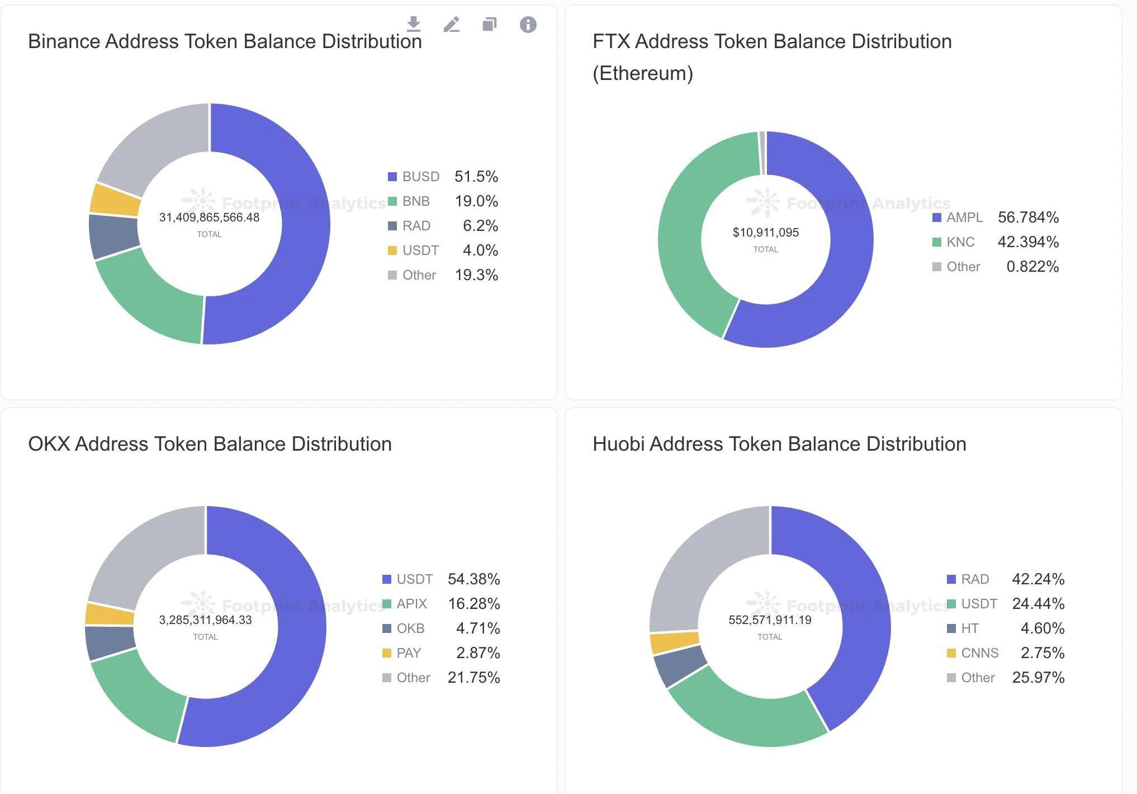Click the pencil edit icon
Image resolution: width=1137 pixels, height=794 pixels.
coord(451,24)
